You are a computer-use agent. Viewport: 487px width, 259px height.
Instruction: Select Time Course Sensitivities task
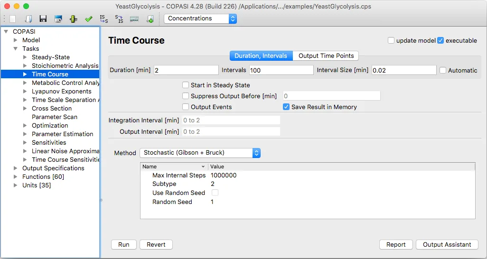coord(65,160)
